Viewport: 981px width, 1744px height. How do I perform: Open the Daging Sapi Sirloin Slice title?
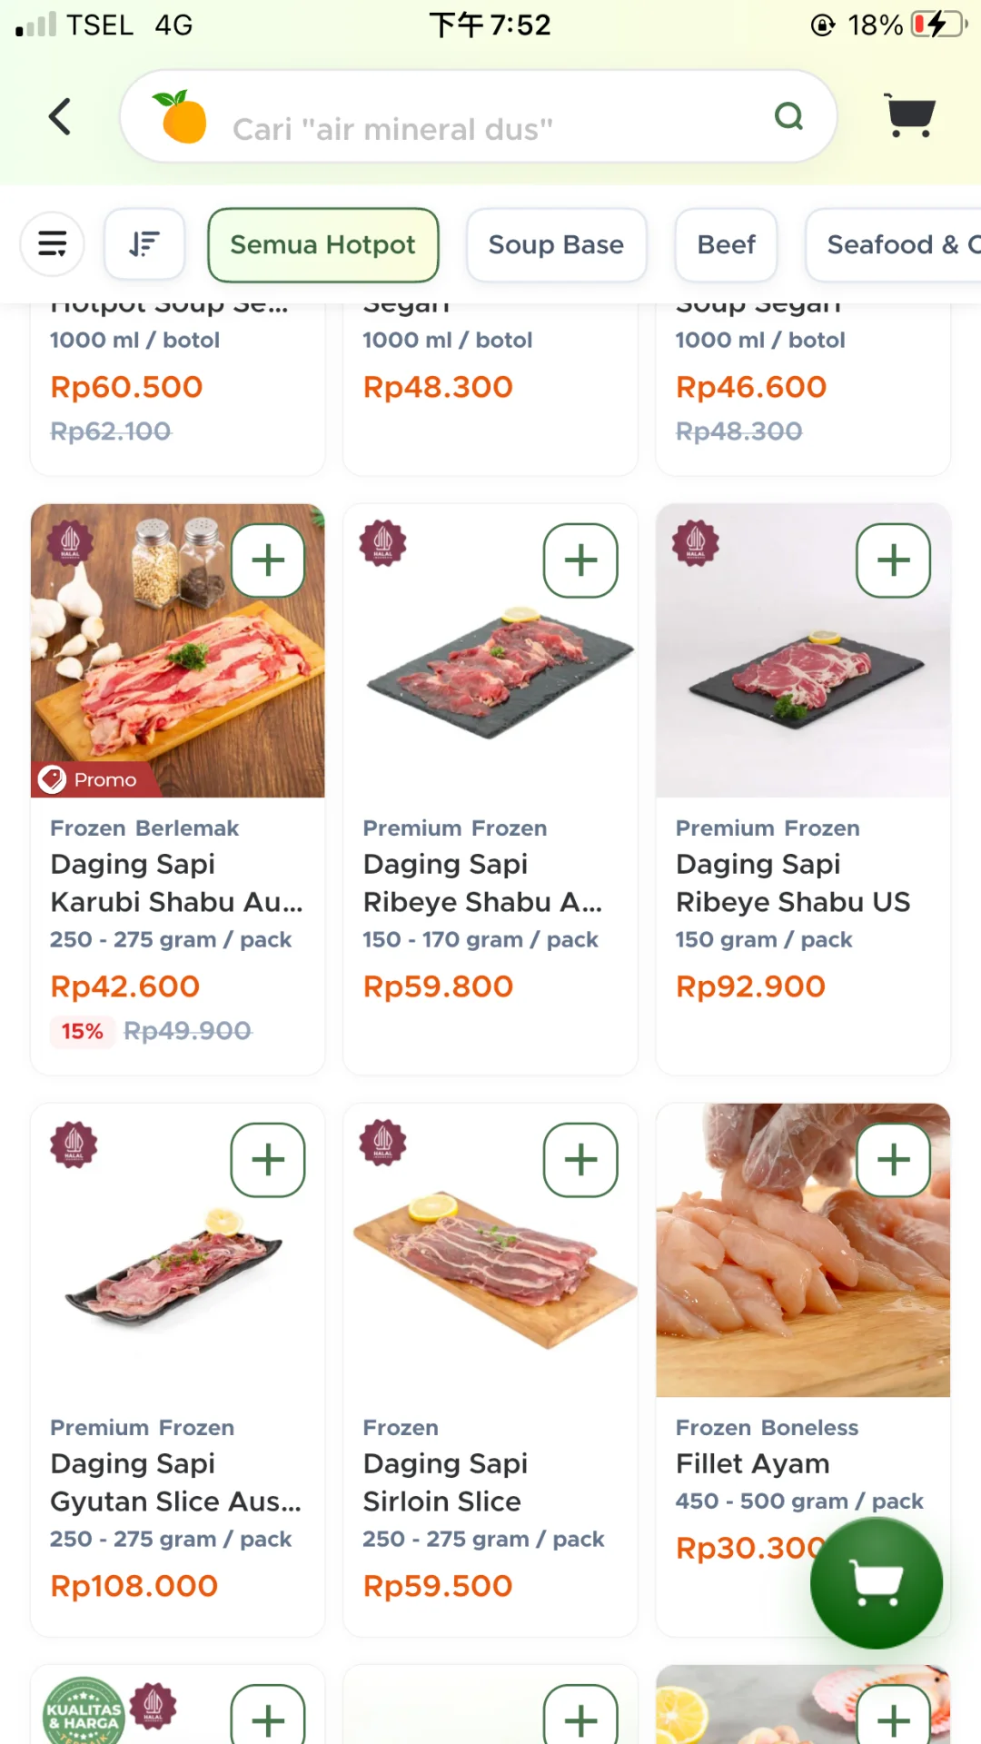click(x=444, y=1482)
